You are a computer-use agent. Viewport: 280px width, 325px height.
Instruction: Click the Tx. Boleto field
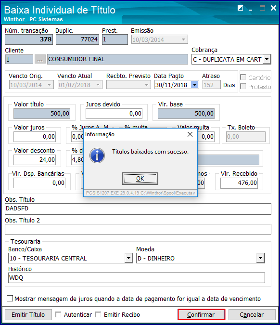pos(246,137)
